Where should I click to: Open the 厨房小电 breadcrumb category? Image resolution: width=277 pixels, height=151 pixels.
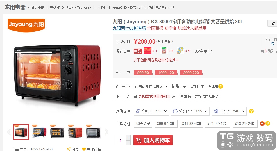coord(37,8)
